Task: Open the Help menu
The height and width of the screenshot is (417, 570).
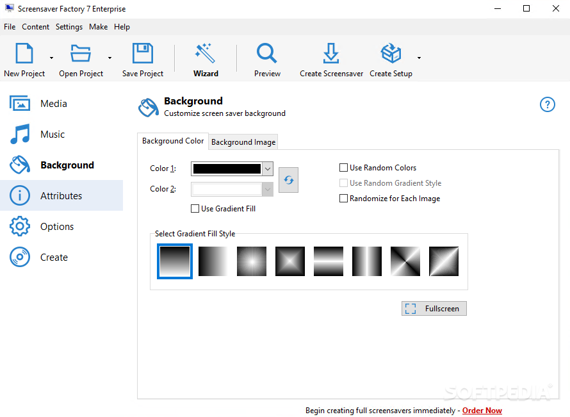Action: click(122, 27)
